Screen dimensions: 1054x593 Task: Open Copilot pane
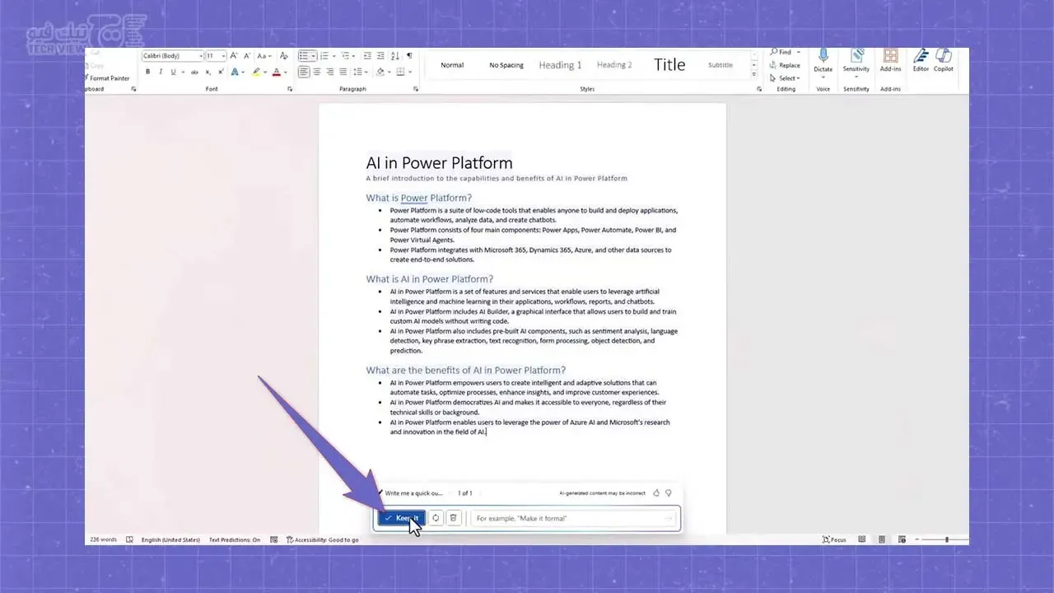click(x=944, y=61)
